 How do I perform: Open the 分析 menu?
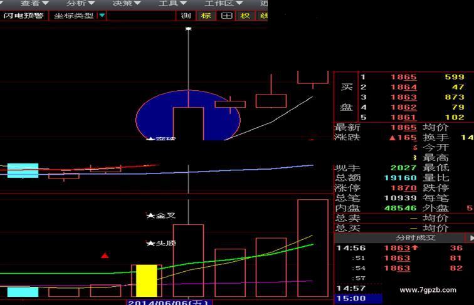pyautogui.click(x=80, y=3)
